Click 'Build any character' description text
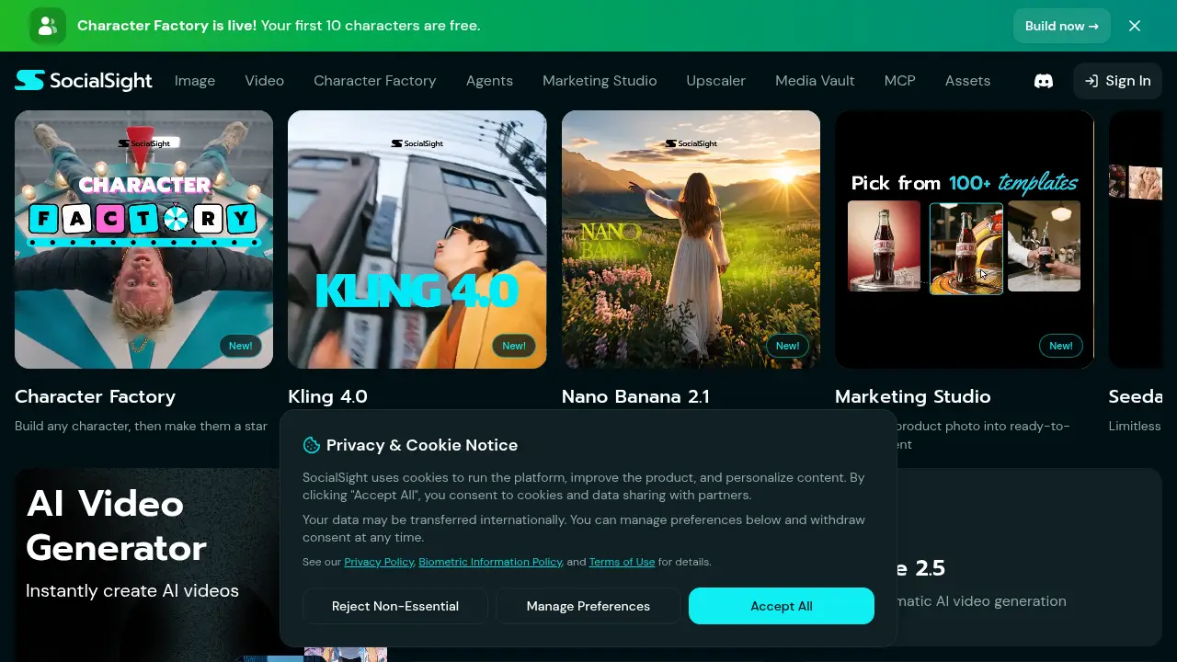This screenshot has height=662, width=1177. (142, 426)
